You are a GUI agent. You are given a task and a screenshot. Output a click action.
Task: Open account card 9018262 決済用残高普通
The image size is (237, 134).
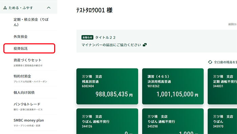(173, 86)
